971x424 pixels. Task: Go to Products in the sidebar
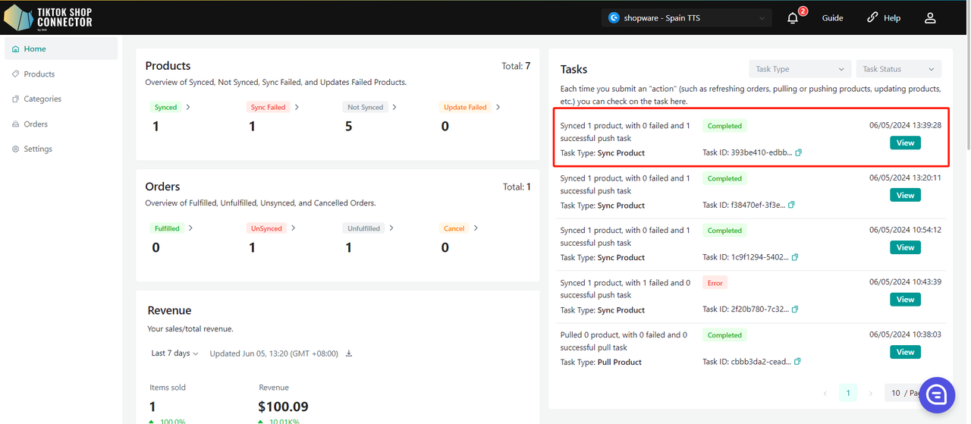coord(39,74)
